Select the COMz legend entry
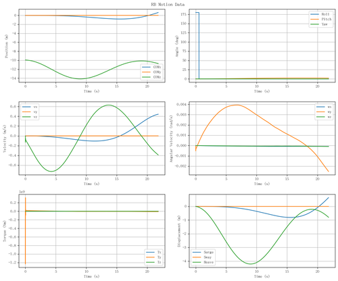Image resolution: width=338 pixels, height=281 pixels. click(x=151, y=77)
